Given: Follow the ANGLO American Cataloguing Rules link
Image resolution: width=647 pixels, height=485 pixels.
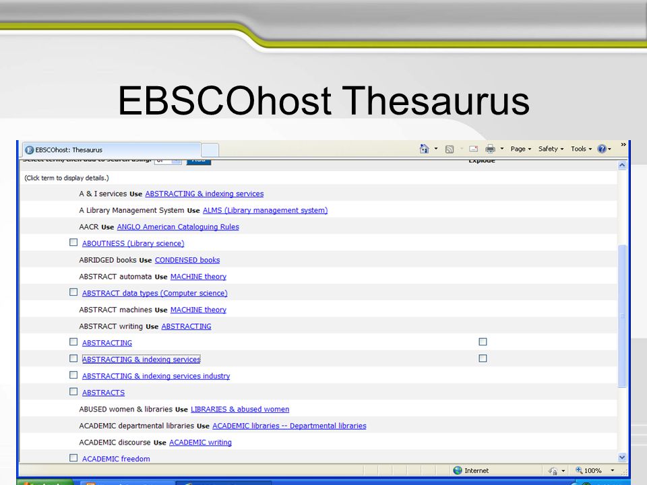Looking at the screenshot, I should (178, 227).
